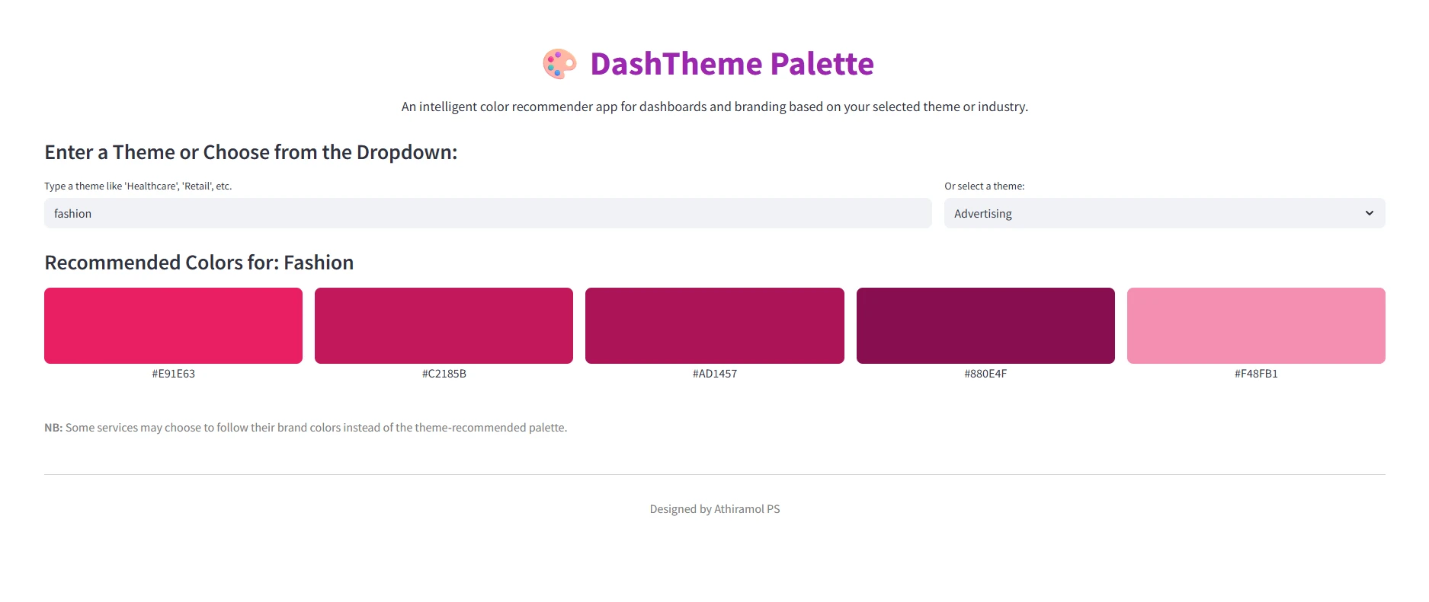
Task: Click the app description text below the title
Action: (x=714, y=107)
